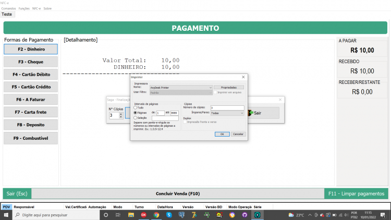Open the PostgreSQL elephant taskbar icon
The image size is (391, 220).
181,215
